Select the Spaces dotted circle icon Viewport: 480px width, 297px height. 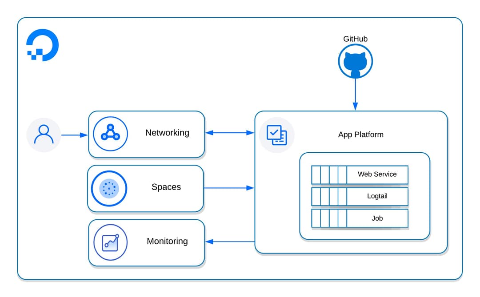[109, 188]
